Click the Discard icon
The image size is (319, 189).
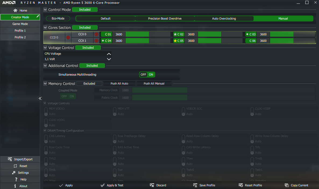tap(152, 185)
